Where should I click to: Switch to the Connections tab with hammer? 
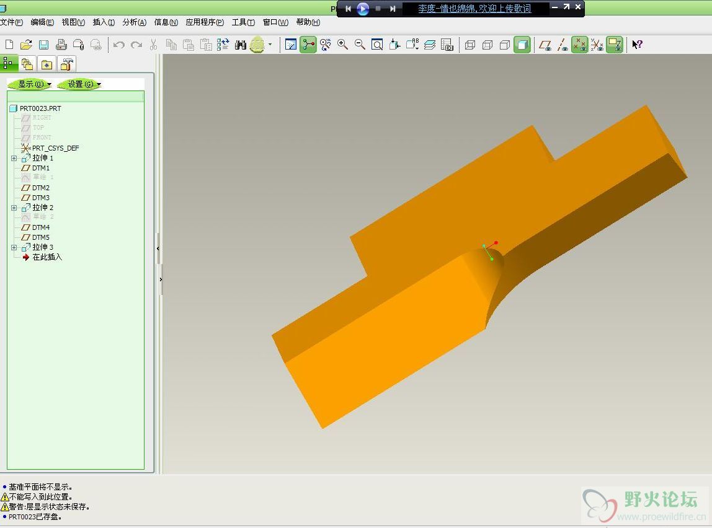pos(66,64)
